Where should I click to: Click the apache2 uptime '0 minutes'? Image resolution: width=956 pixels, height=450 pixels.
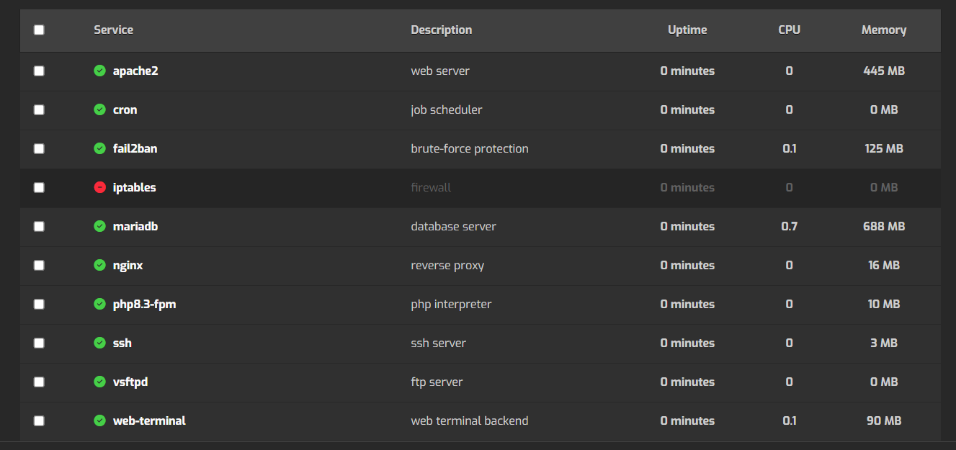[x=687, y=71]
